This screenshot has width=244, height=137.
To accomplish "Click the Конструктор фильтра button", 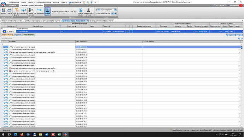I will (234, 35).
